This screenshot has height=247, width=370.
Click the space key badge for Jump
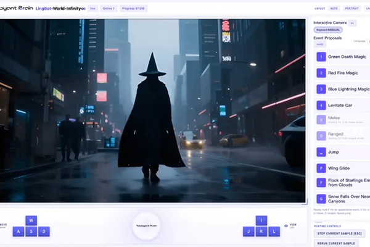click(x=321, y=152)
